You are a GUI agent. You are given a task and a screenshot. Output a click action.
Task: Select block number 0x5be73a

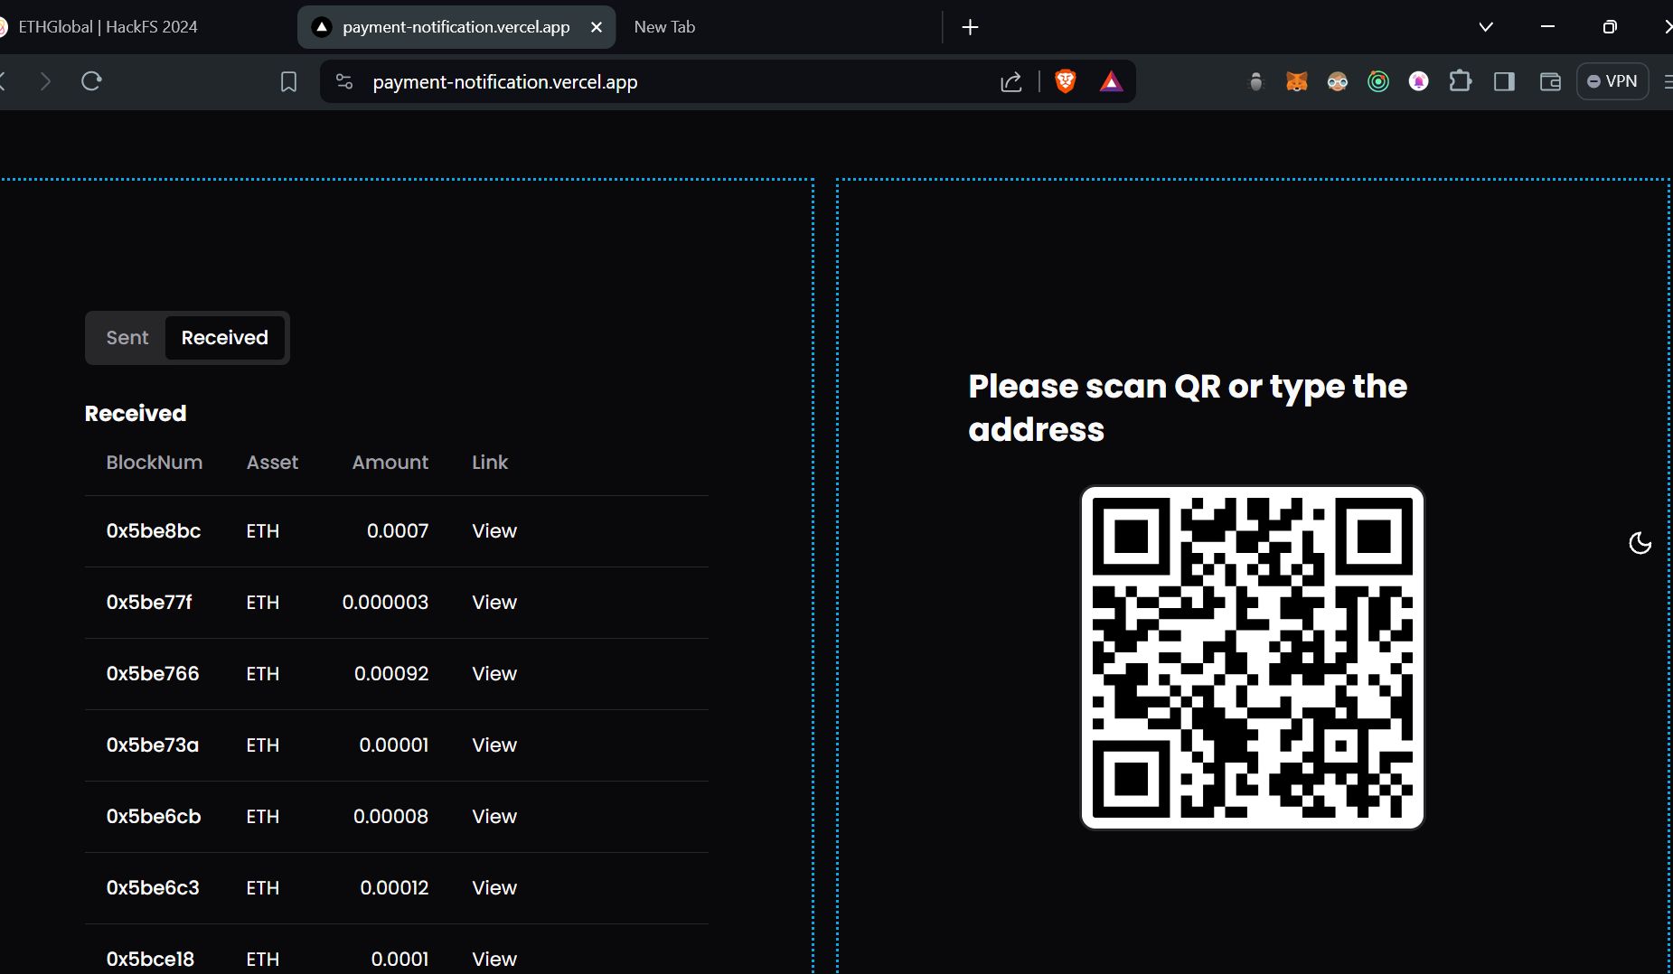pyautogui.click(x=153, y=745)
